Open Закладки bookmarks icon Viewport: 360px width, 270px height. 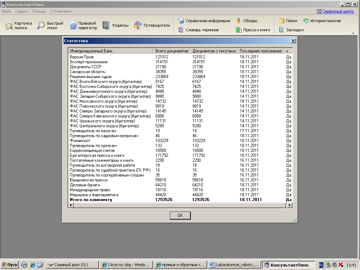[281, 30]
